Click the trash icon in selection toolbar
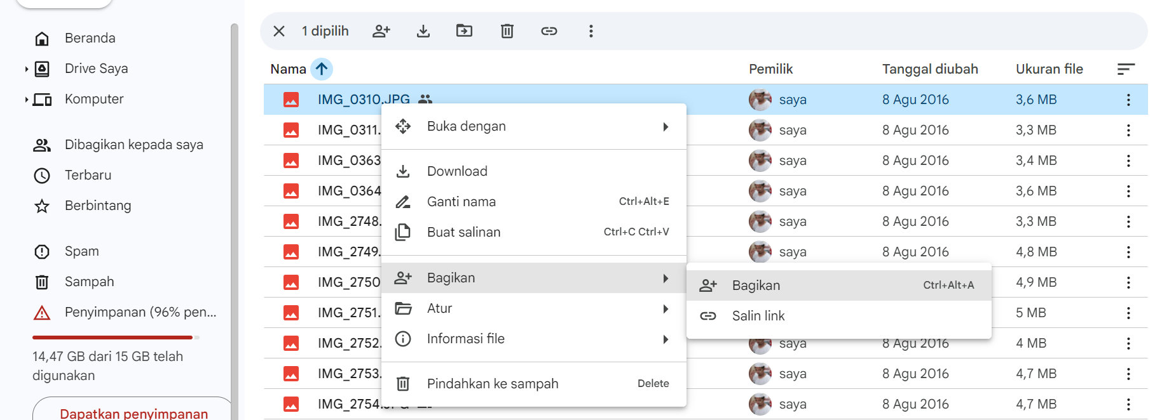1155x420 pixels. pyautogui.click(x=507, y=31)
